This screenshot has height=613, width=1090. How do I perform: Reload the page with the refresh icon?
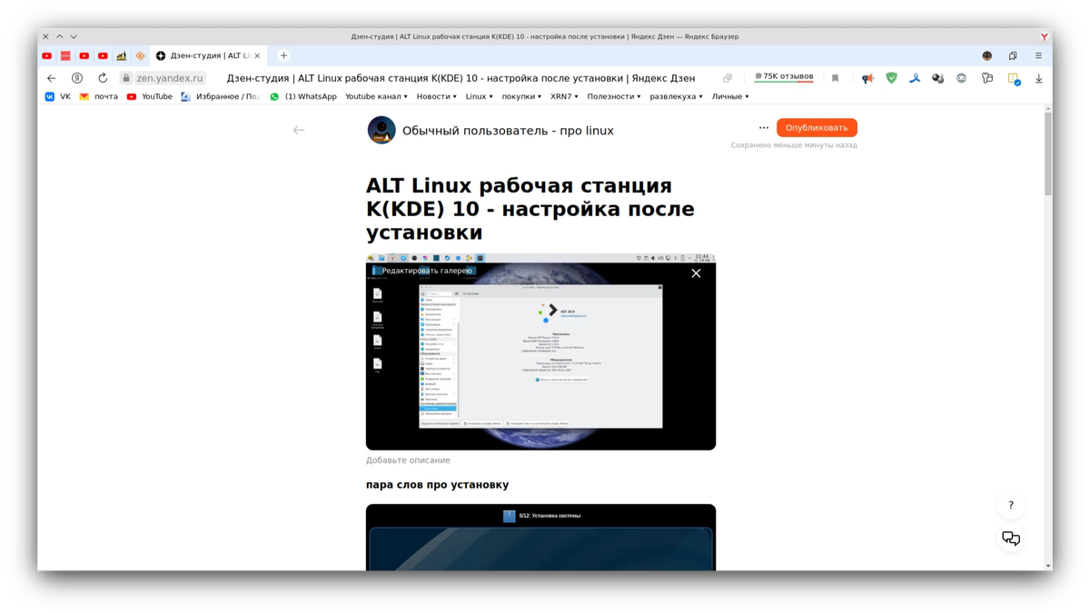click(103, 78)
